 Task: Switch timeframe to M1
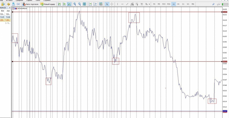click(154, 4)
